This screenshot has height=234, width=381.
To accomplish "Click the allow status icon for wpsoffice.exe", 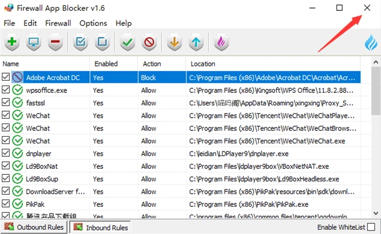I will coord(17,90).
